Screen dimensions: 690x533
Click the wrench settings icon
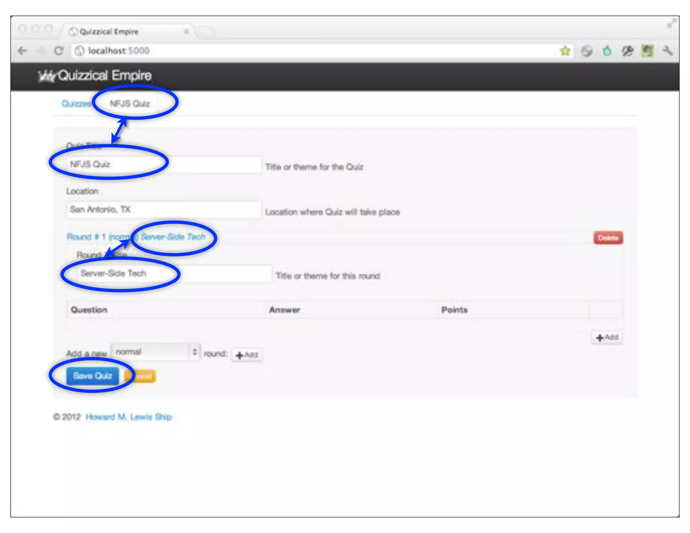pyautogui.click(x=667, y=51)
